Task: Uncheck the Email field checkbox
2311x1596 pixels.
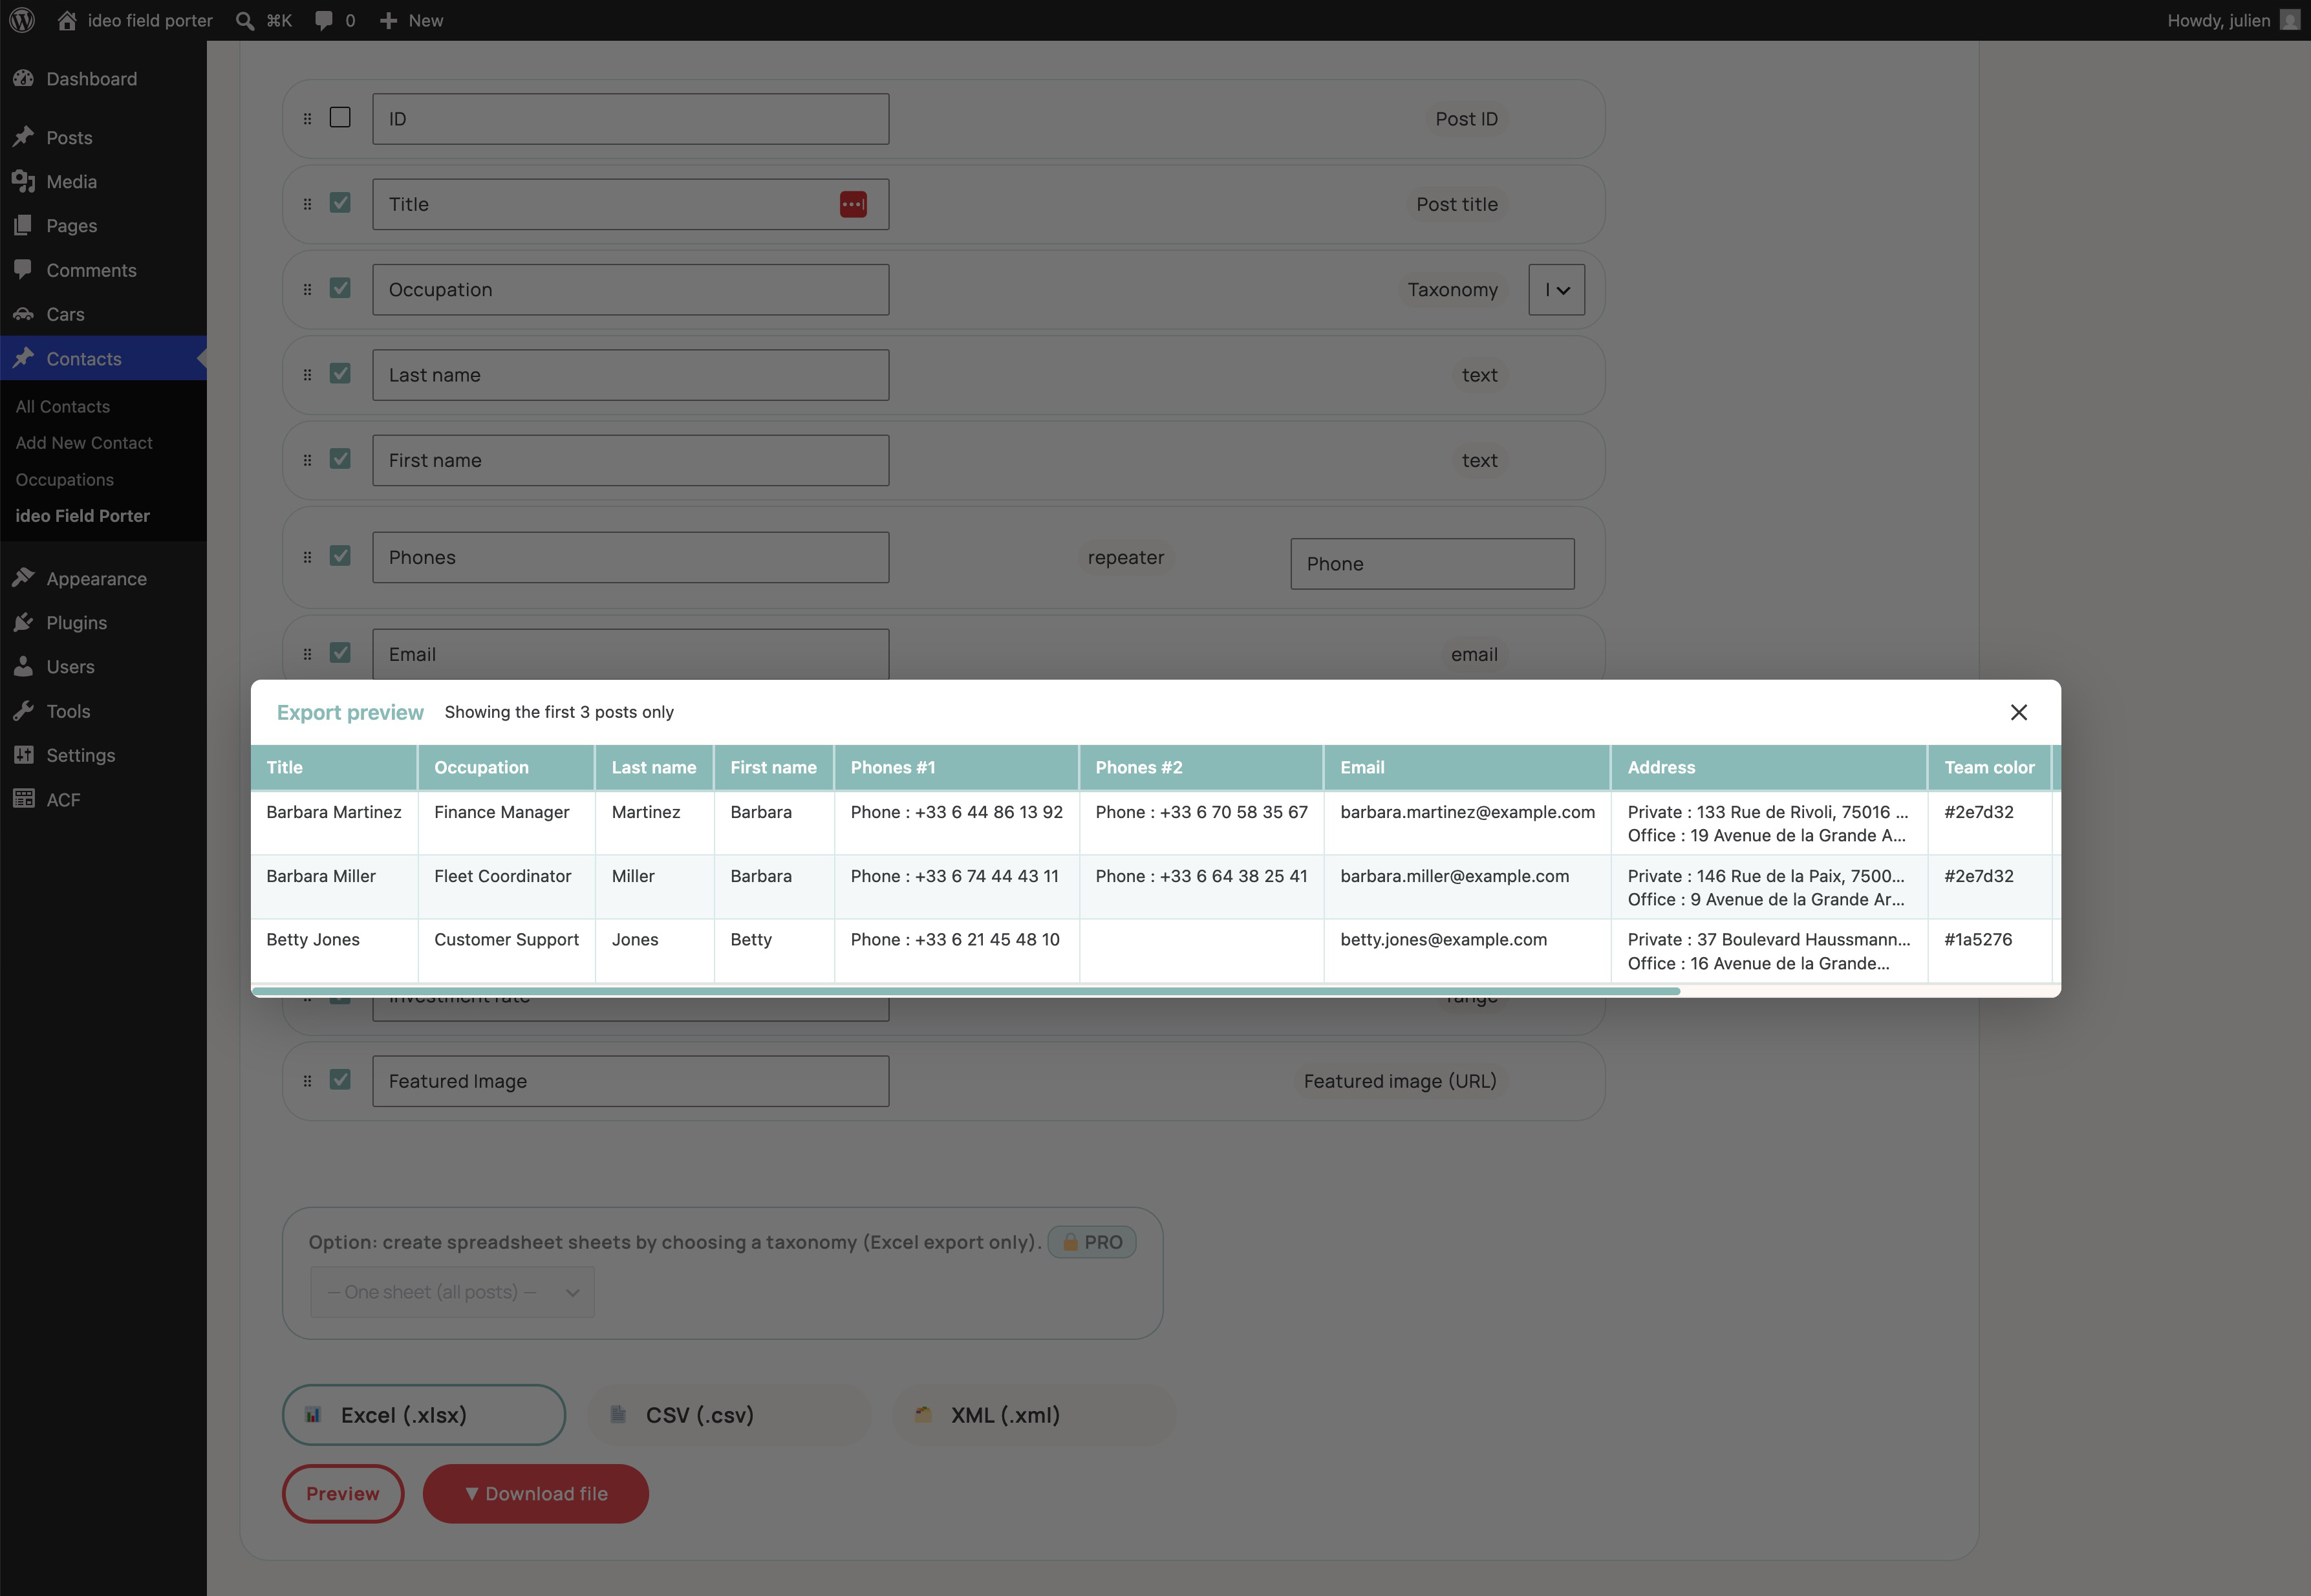Action: pyautogui.click(x=340, y=653)
